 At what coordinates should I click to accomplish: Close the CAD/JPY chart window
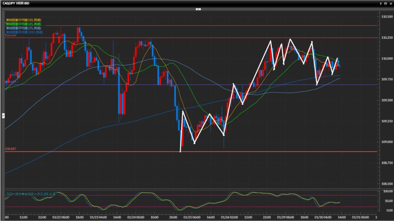[x=391, y=3]
